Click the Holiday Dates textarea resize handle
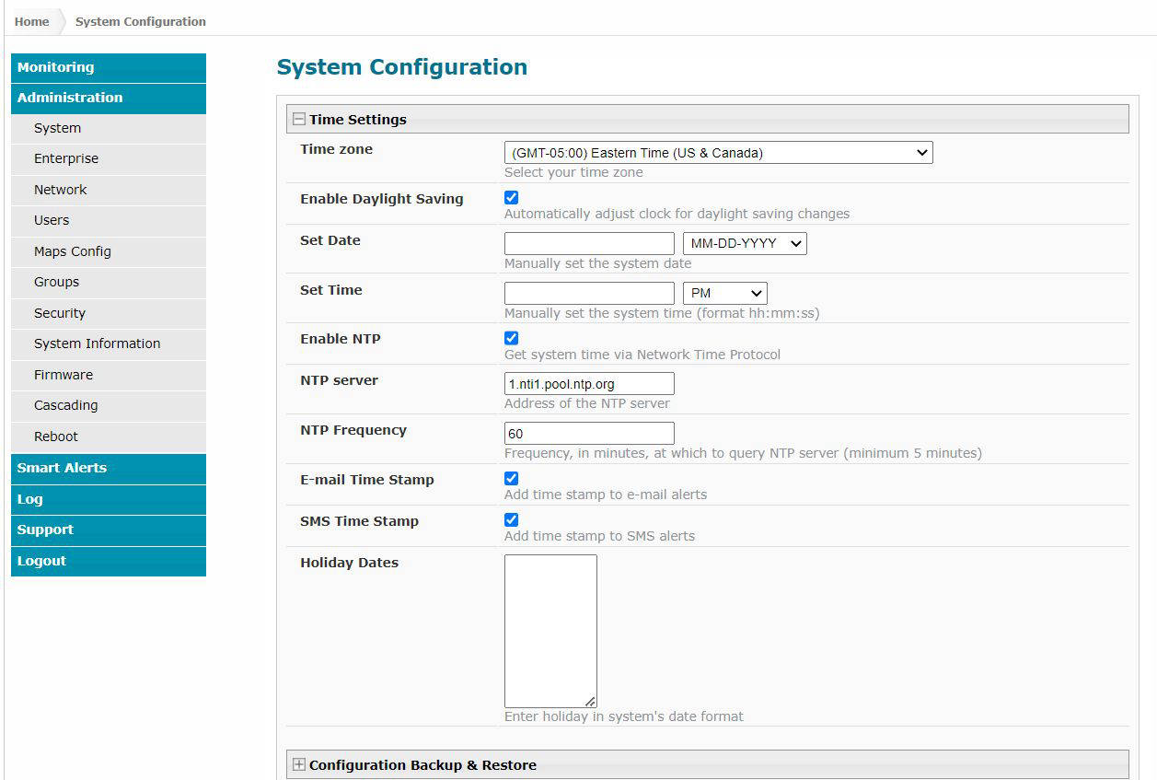This screenshot has height=780, width=1157. point(590,701)
